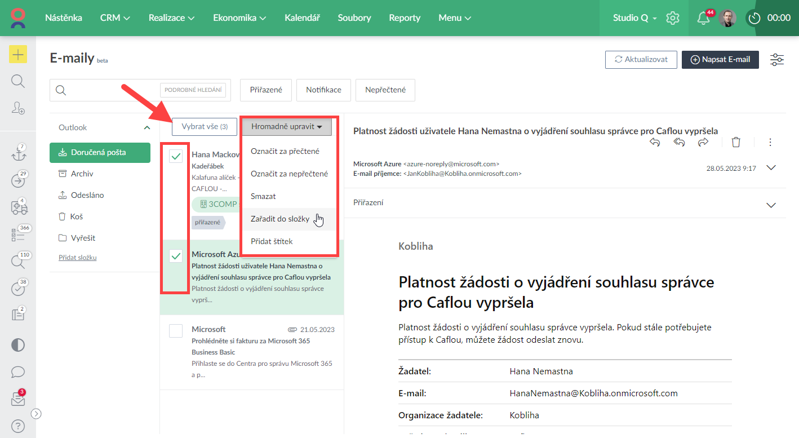Click the Napsat E-mail button
799x438 pixels.
(x=720, y=60)
